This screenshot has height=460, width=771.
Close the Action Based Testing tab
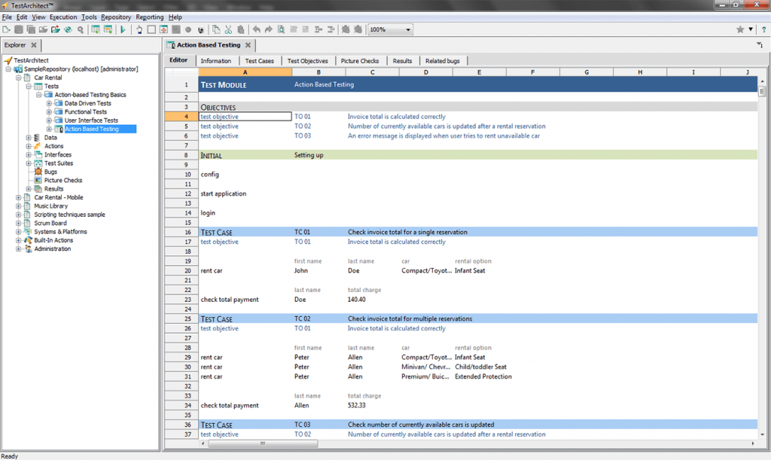pyautogui.click(x=248, y=44)
